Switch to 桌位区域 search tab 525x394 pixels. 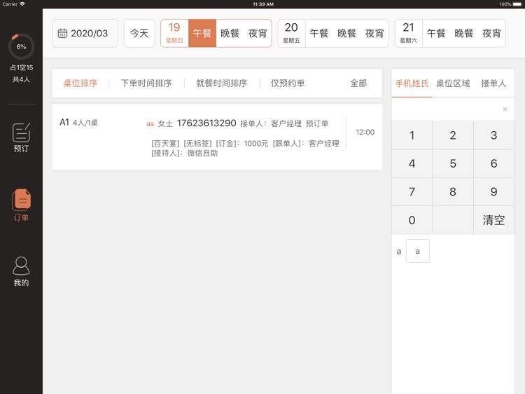[x=453, y=83]
